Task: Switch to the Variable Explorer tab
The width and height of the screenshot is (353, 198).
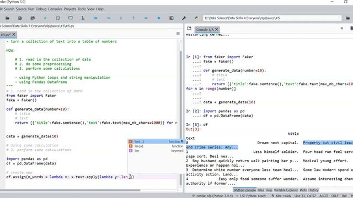Action: point(286,190)
